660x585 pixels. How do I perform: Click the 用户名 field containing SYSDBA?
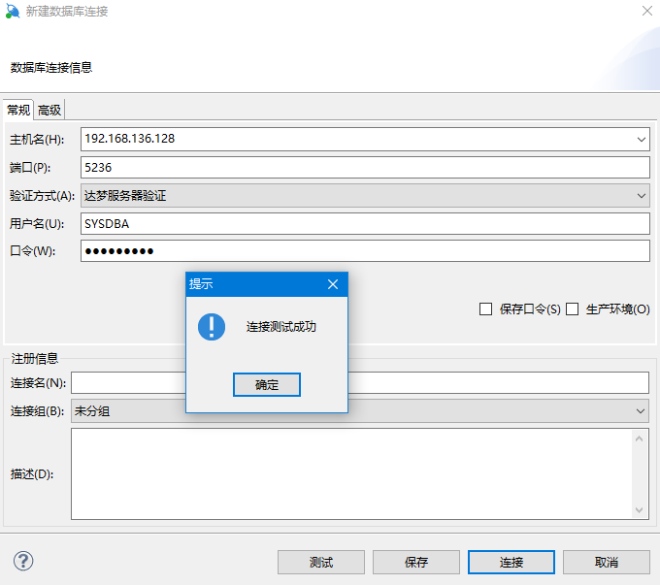[365, 223]
